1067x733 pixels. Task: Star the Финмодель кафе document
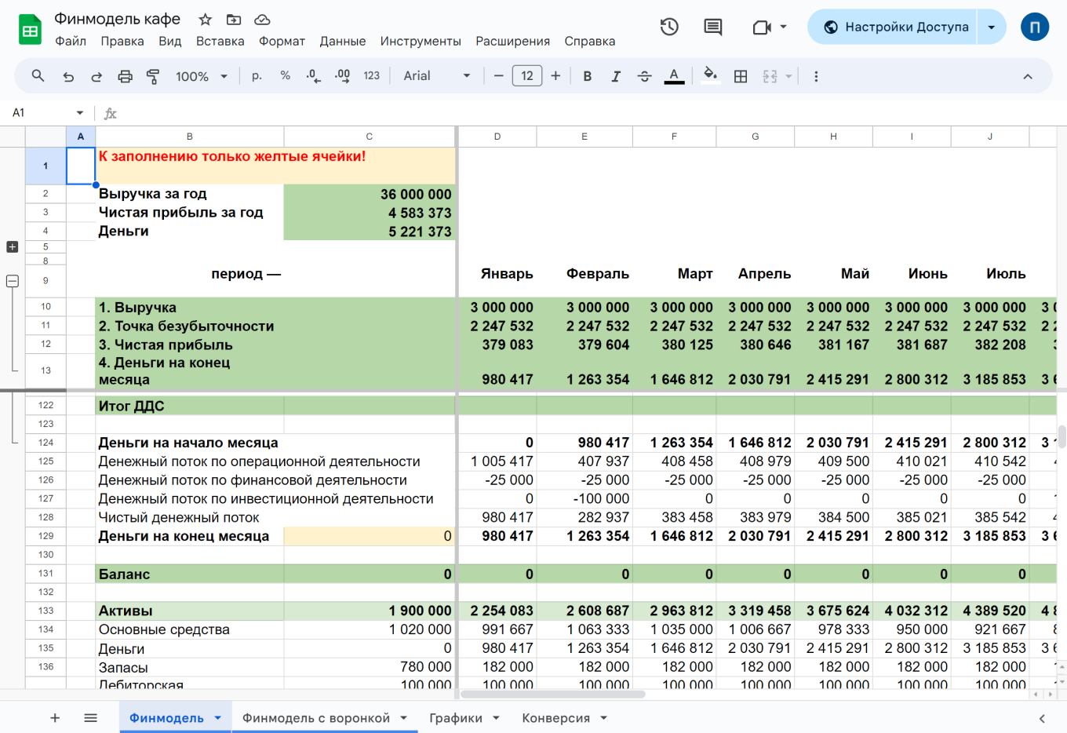click(x=205, y=20)
